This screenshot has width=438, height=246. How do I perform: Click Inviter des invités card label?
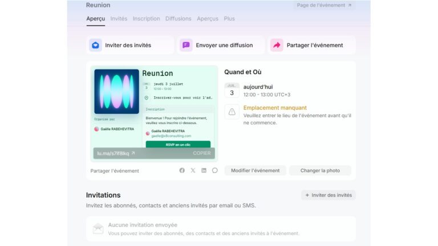128,45
